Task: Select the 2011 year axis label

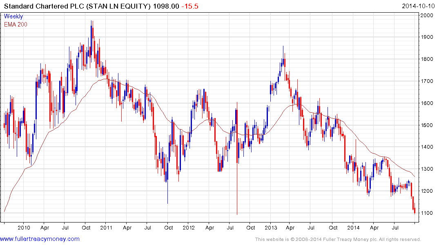Action: point(106,227)
